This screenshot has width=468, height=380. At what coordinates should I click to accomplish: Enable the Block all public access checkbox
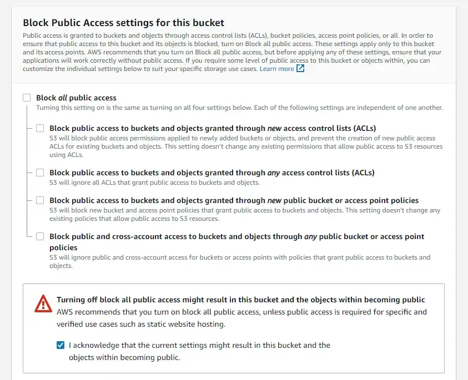tap(27, 98)
